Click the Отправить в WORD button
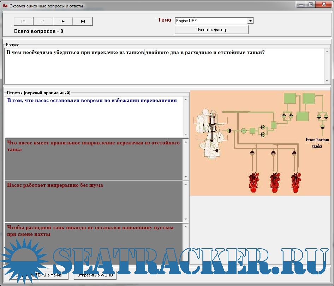The width and height of the screenshot is (334, 286). 95,275
